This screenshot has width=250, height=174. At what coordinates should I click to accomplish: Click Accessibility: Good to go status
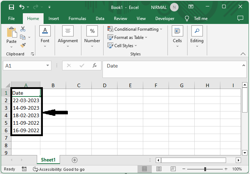[x=59, y=169]
